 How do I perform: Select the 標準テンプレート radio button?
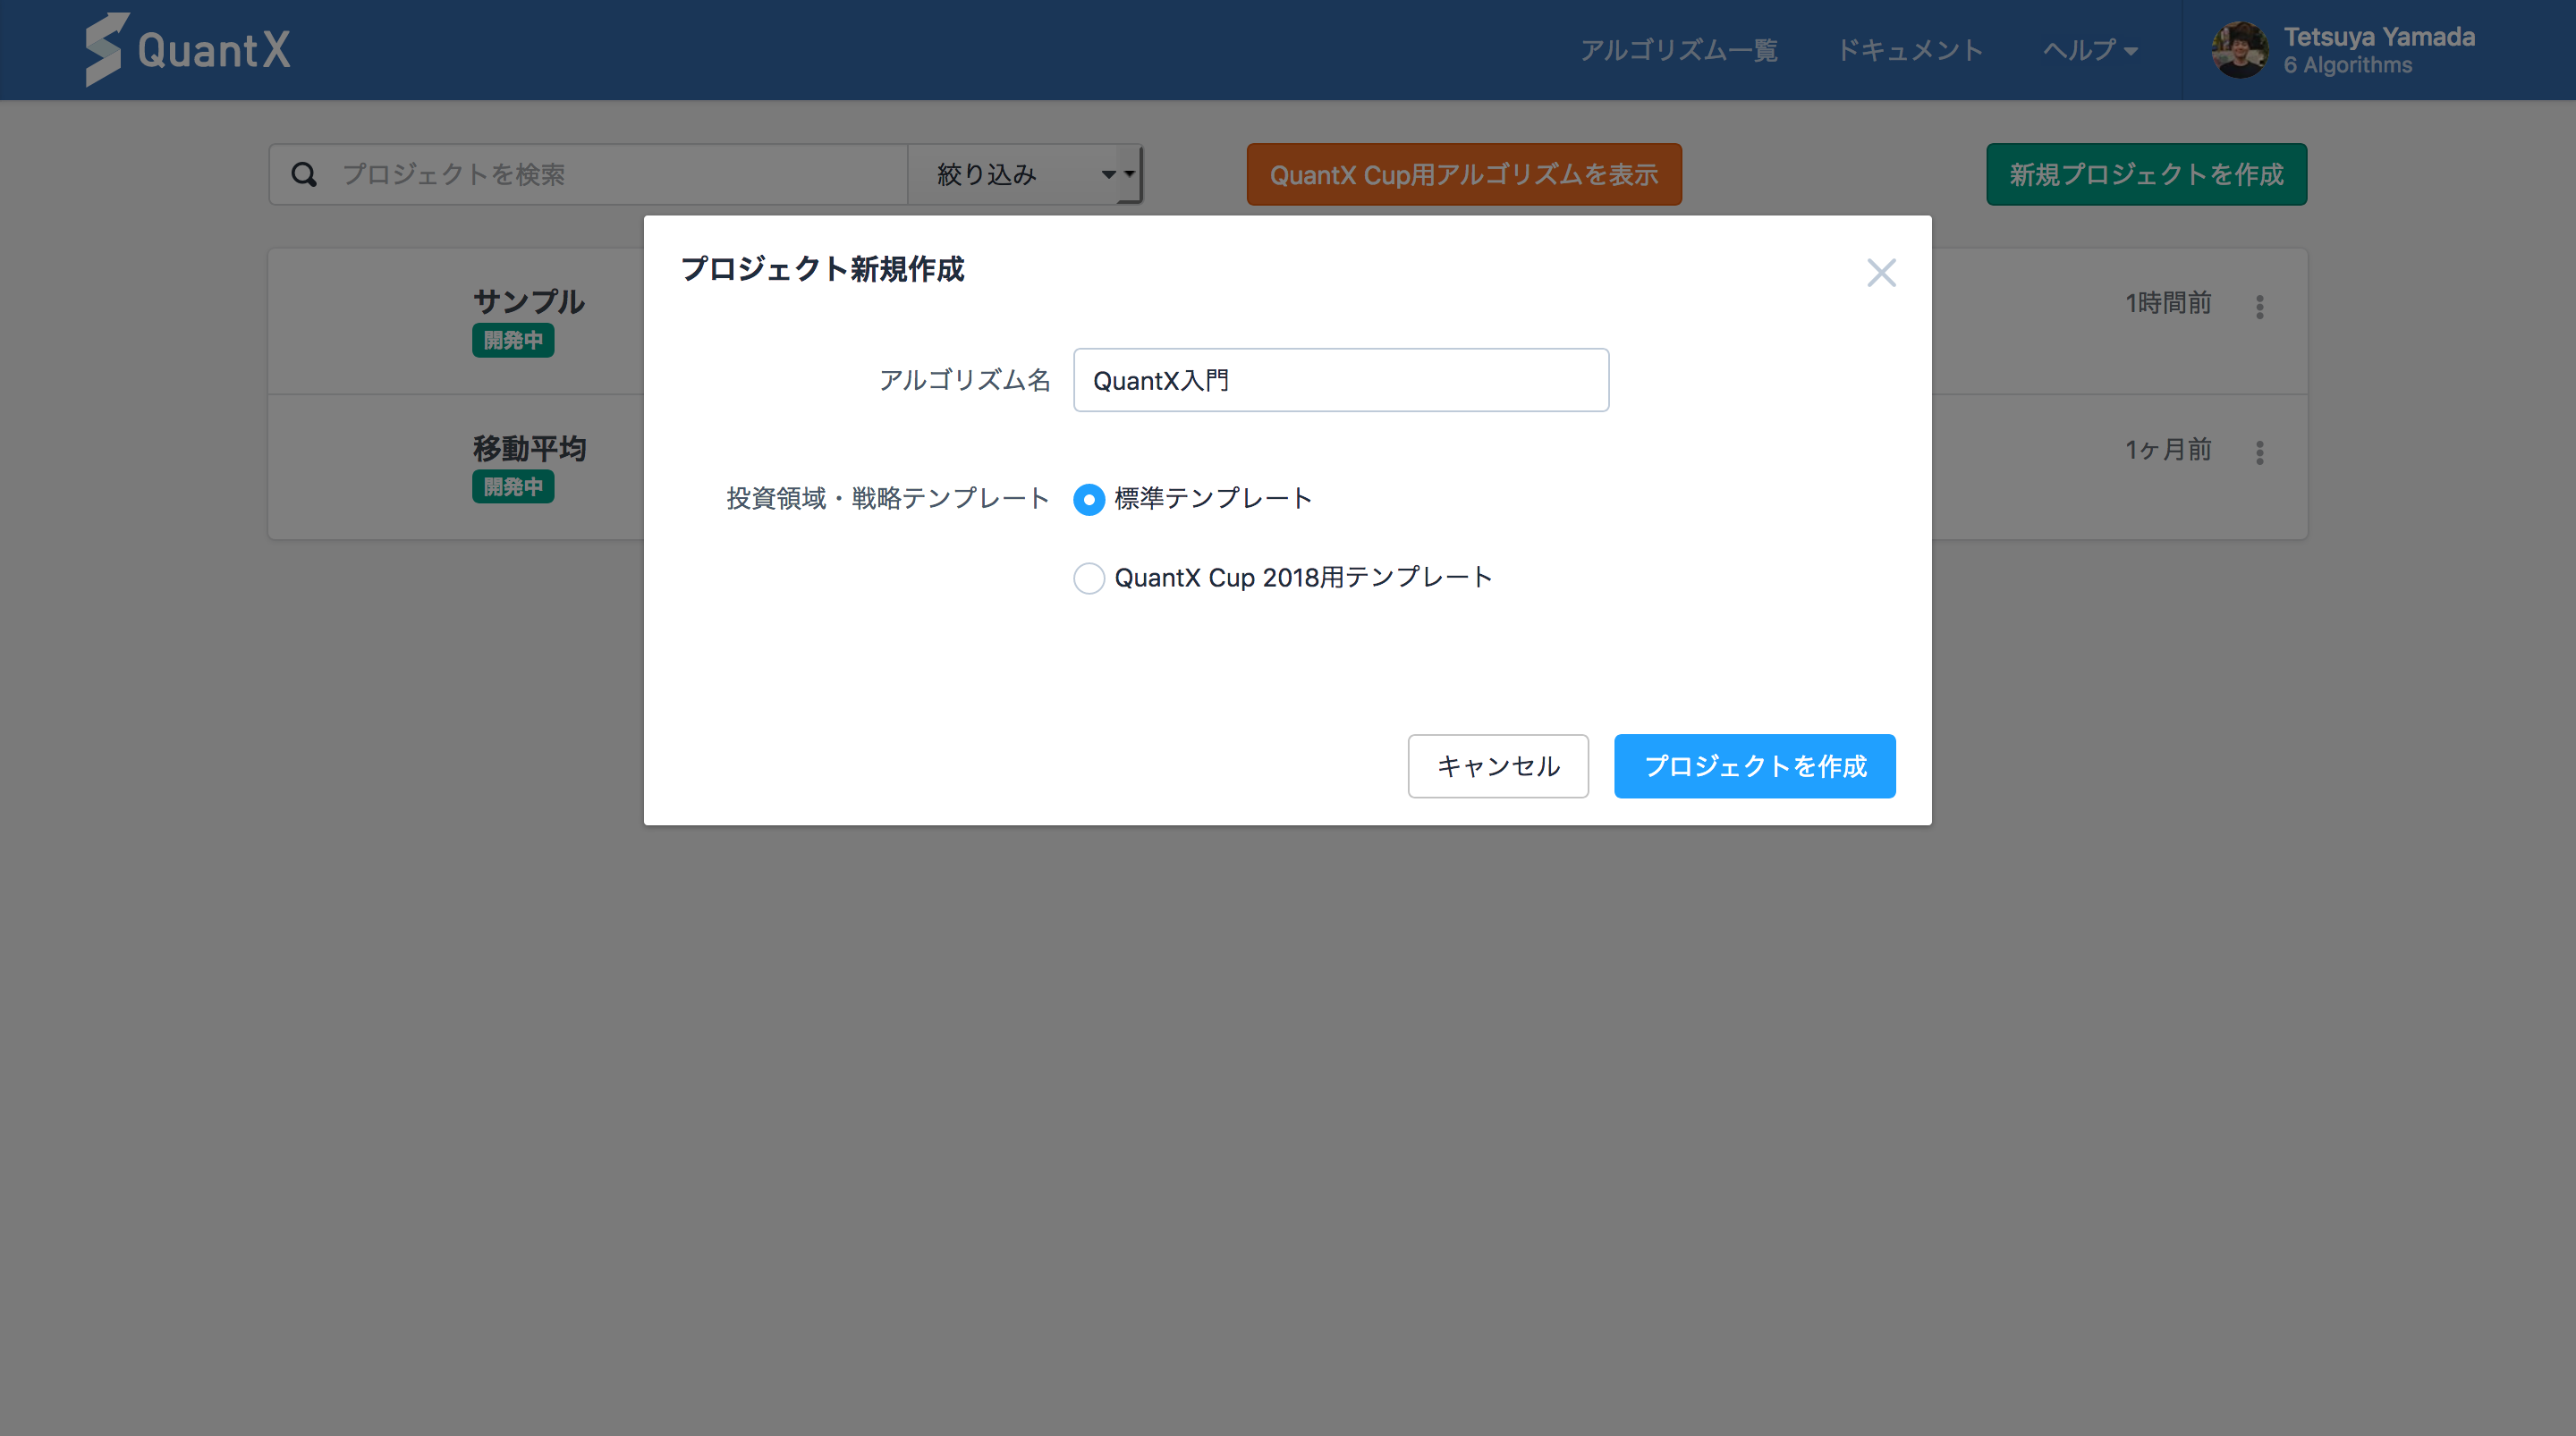point(1089,499)
